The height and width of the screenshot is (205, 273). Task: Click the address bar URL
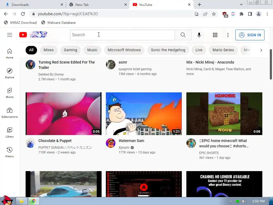tap(68, 14)
